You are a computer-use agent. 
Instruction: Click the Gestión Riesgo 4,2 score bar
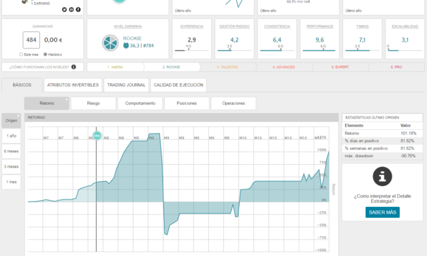[x=234, y=50]
